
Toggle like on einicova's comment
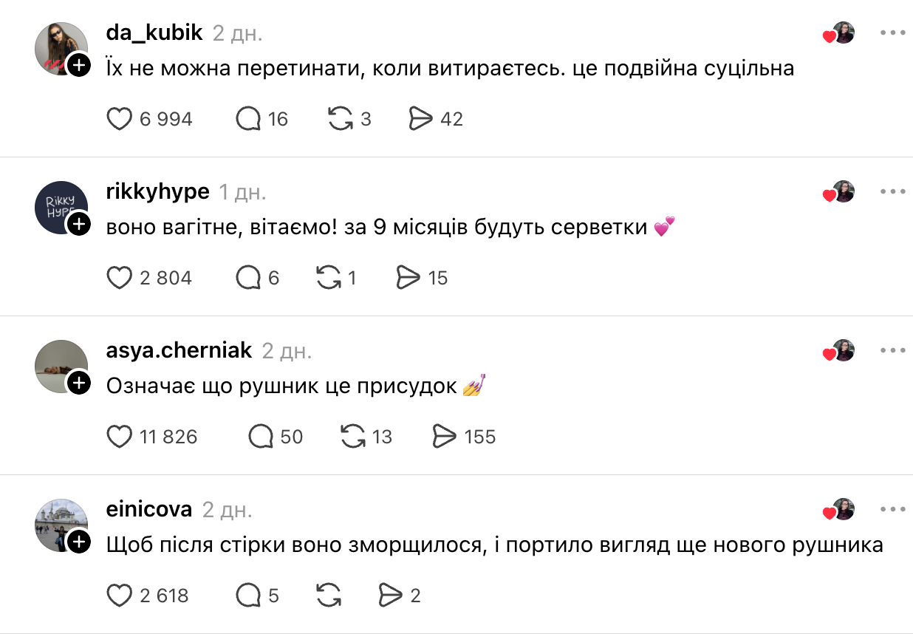(120, 596)
